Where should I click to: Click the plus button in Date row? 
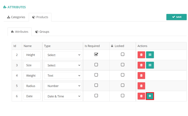pos(150,96)
